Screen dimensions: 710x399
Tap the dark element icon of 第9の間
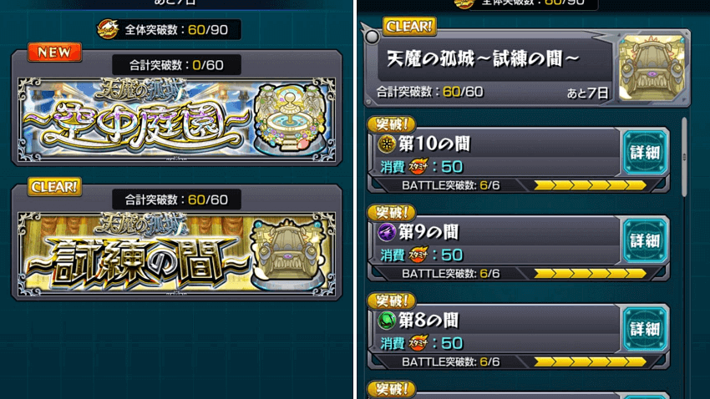coord(387,232)
